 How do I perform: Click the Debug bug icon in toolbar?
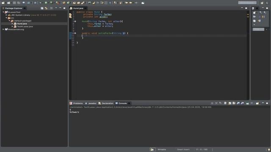41,3
